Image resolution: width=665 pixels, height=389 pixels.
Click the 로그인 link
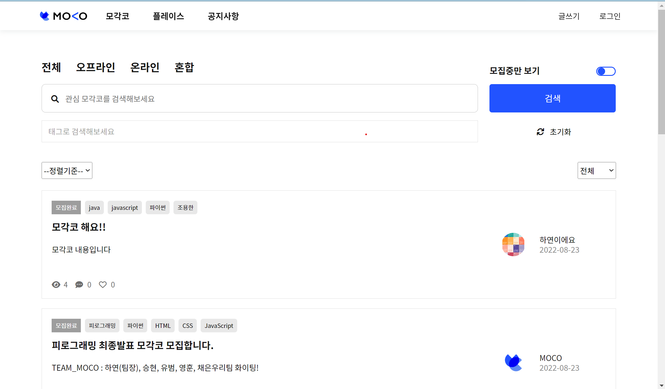[x=610, y=16]
